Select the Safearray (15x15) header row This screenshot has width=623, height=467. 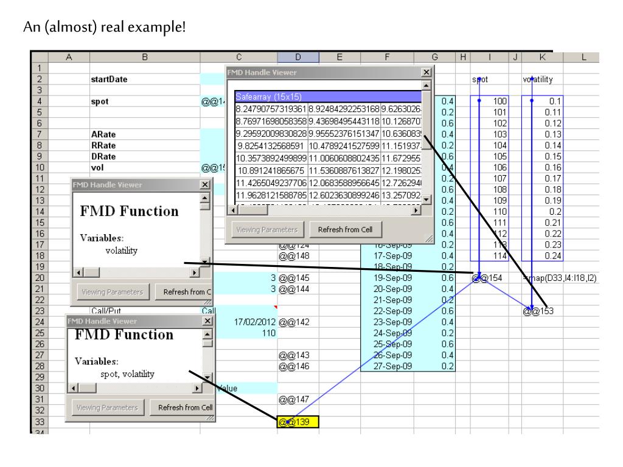point(328,97)
